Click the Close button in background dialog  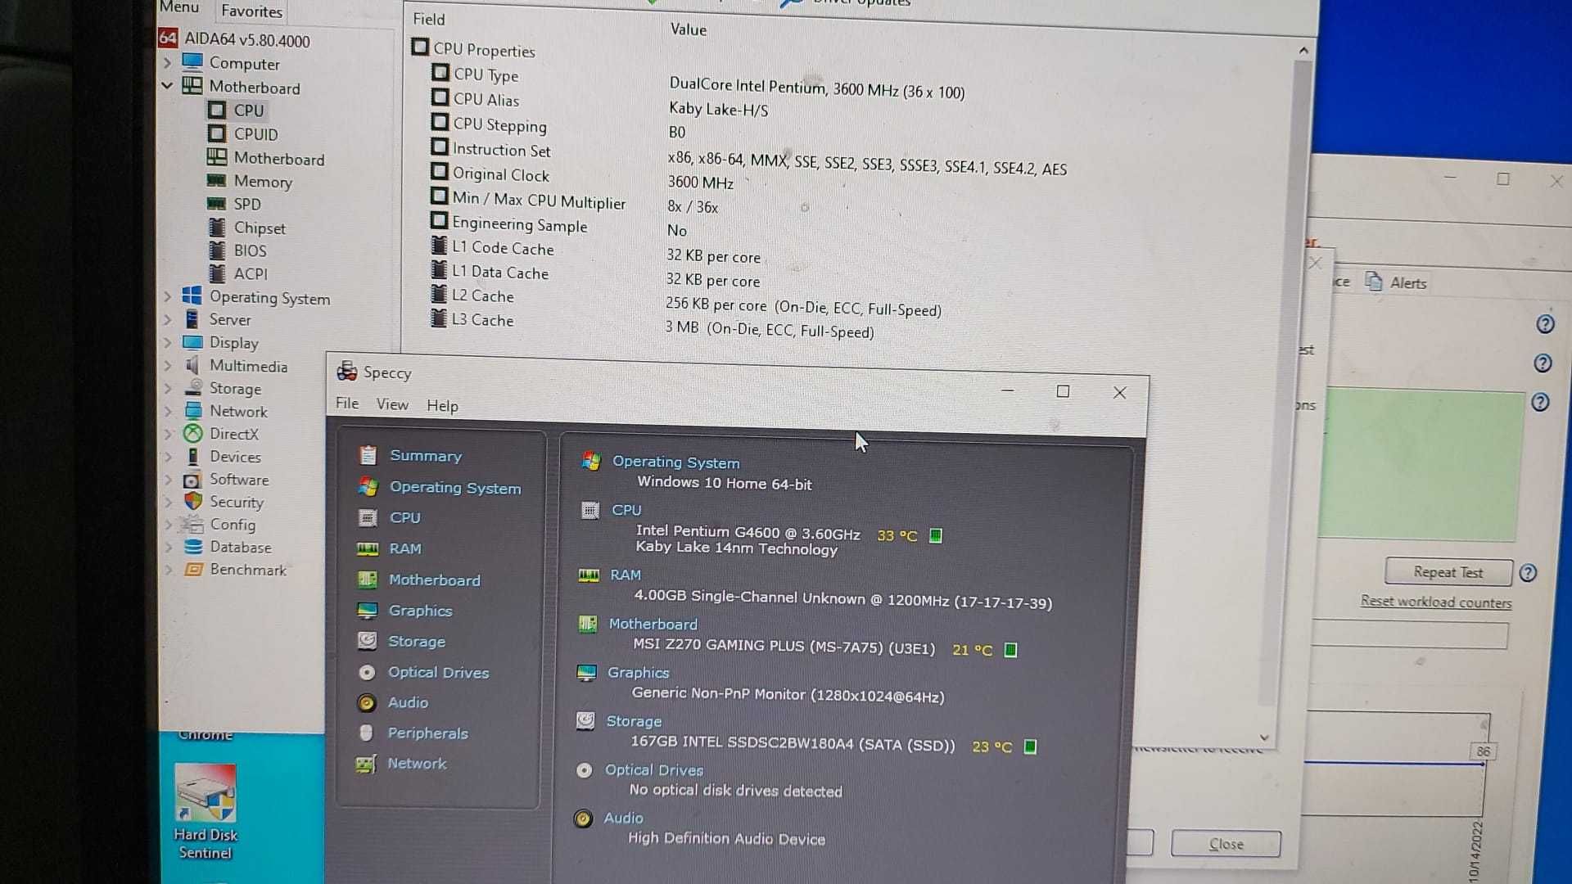pos(1226,844)
